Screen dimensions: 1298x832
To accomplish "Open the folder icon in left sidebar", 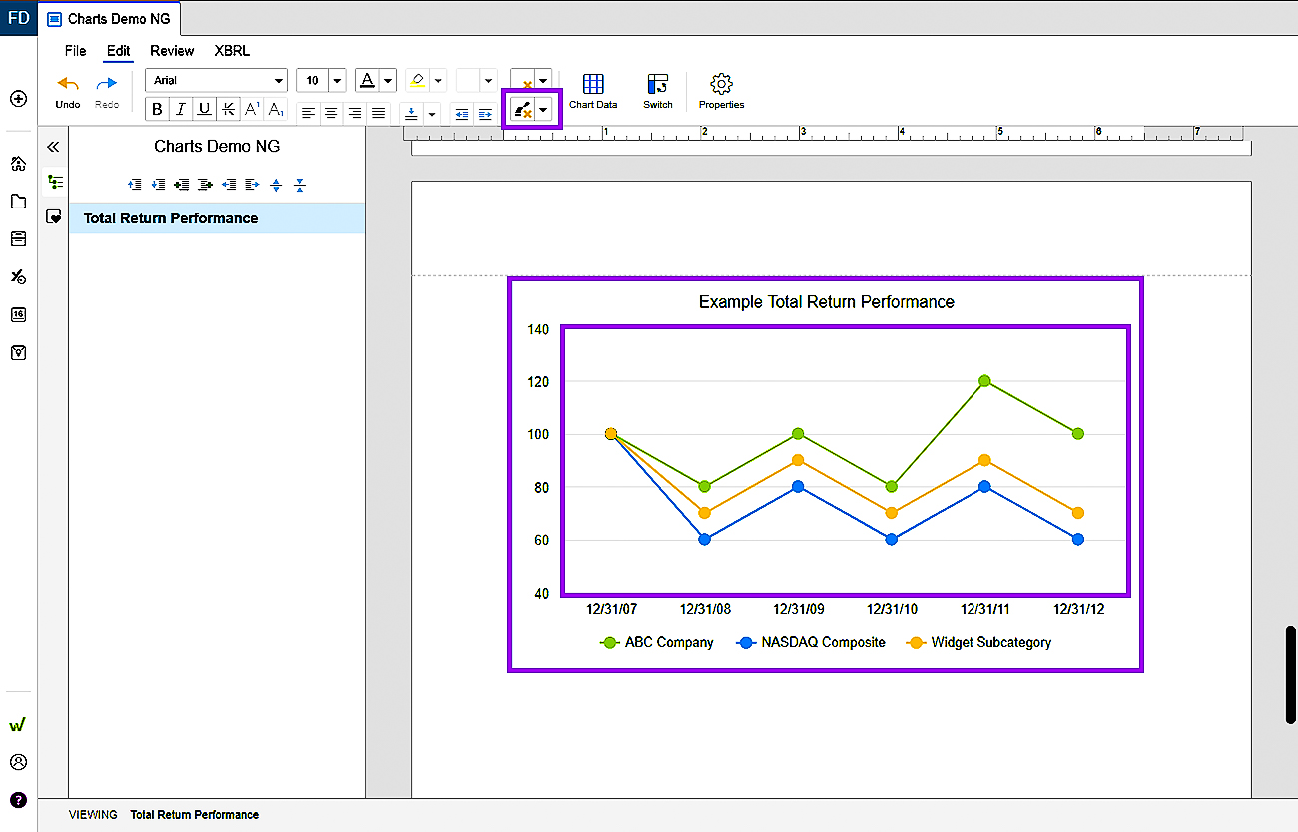I will [17, 202].
